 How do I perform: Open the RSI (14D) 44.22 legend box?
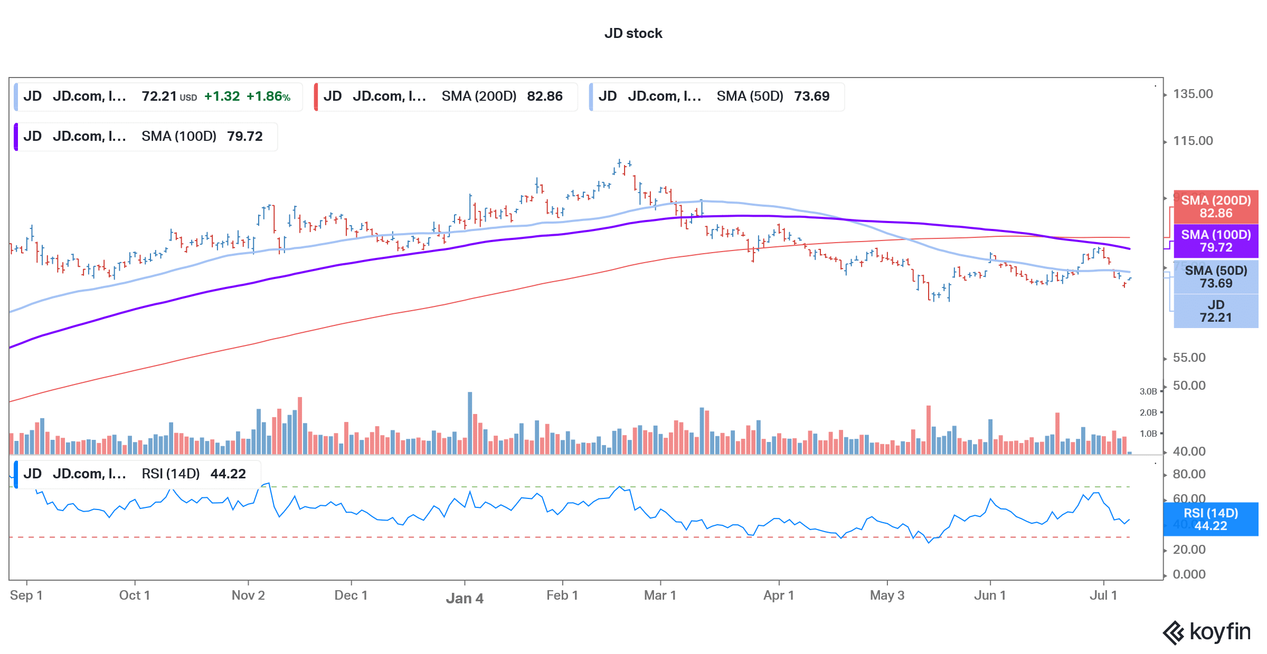pyautogui.click(x=137, y=474)
